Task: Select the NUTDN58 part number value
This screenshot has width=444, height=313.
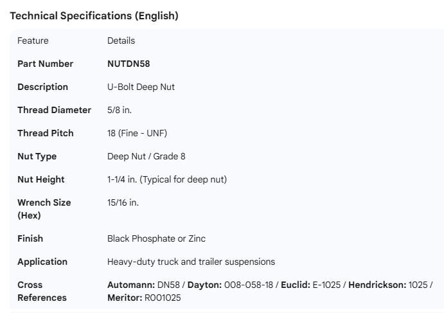Action: 129,64
